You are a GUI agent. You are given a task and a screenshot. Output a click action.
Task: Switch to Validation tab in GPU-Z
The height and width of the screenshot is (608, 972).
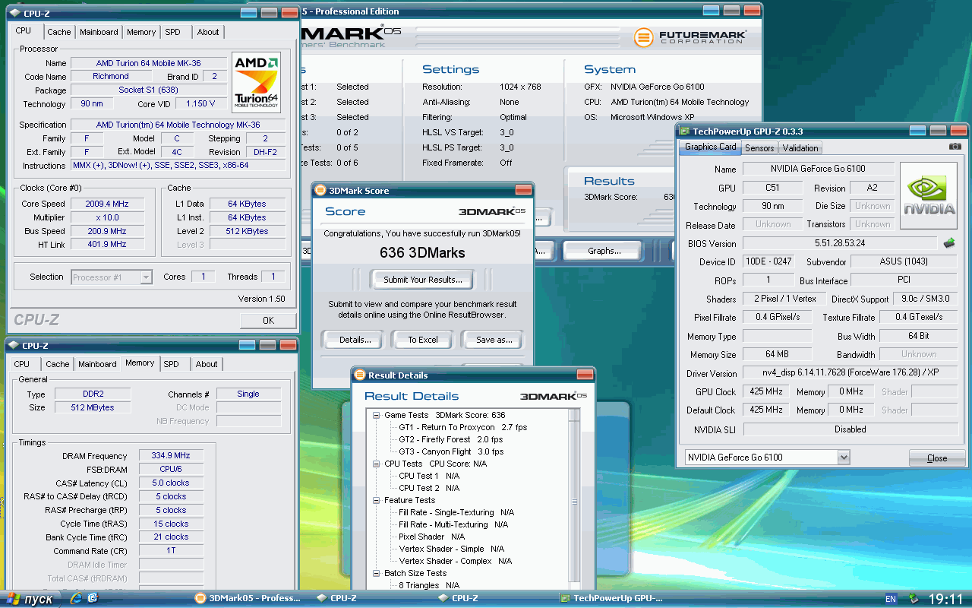(x=800, y=148)
